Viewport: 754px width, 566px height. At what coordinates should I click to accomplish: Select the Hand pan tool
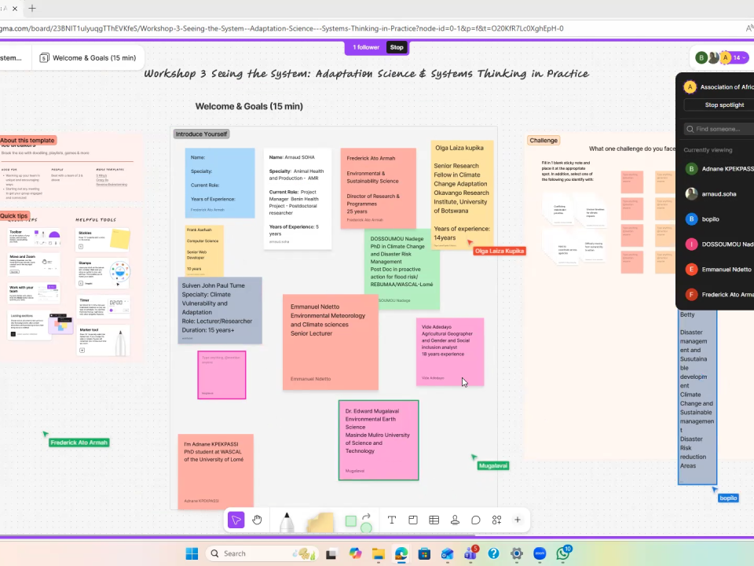coord(257,520)
